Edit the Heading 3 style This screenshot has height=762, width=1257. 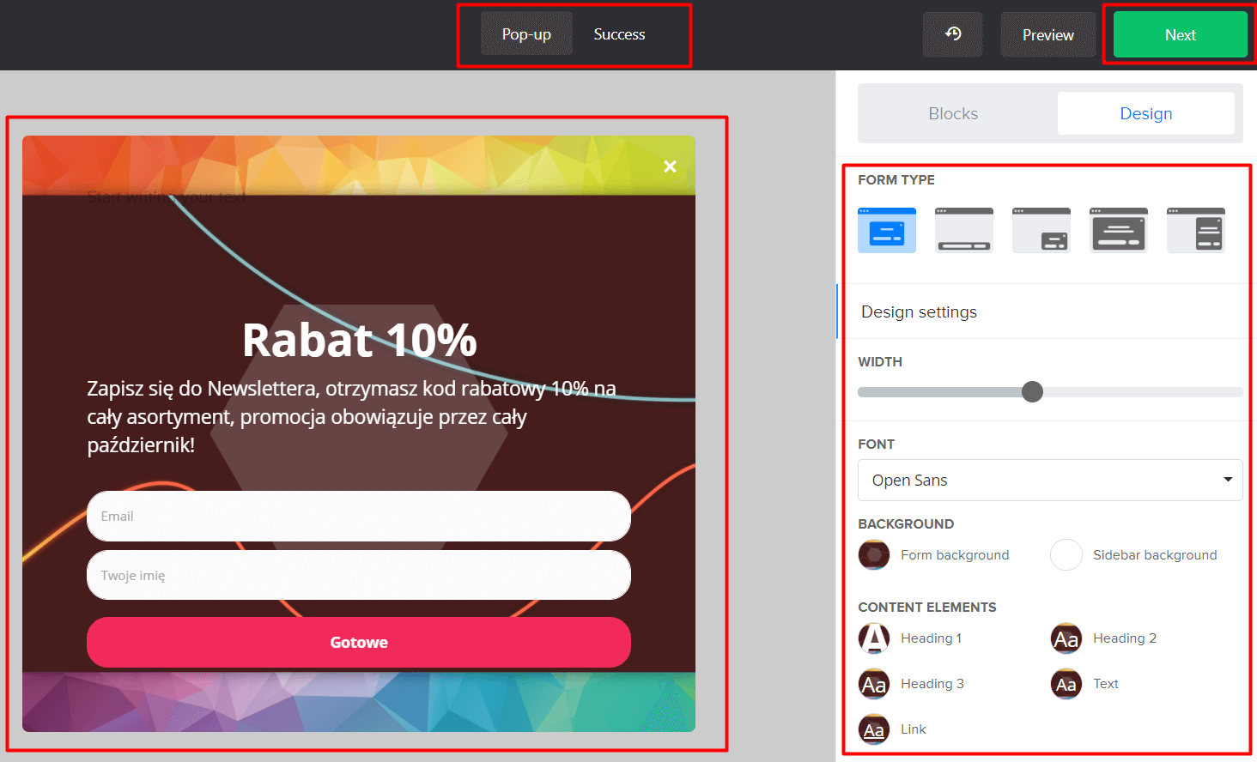click(x=874, y=684)
